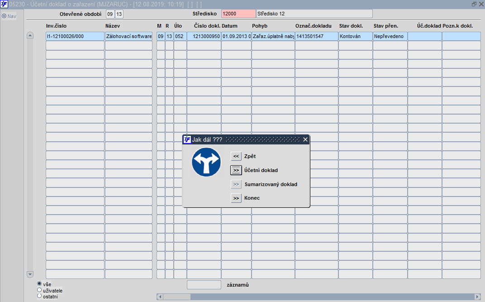
Task: Click the Konec arrow button
Action: pos(236,198)
